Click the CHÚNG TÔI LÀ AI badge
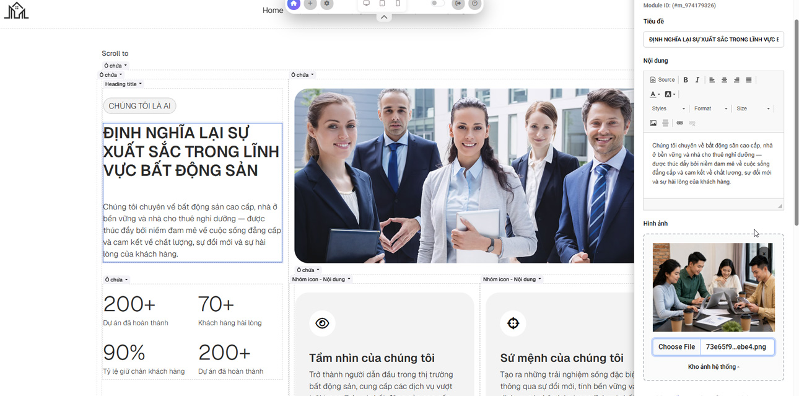The image size is (799, 396). (x=139, y=106)
